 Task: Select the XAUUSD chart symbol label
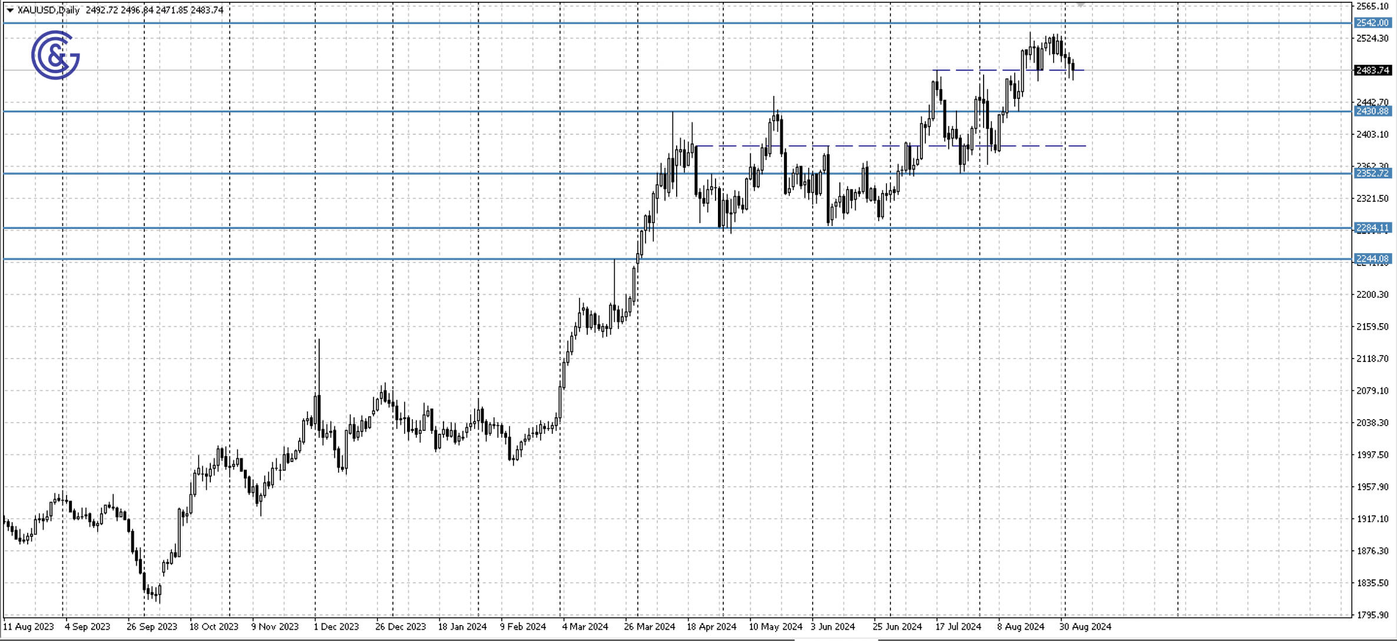click(x=35, y=9)
